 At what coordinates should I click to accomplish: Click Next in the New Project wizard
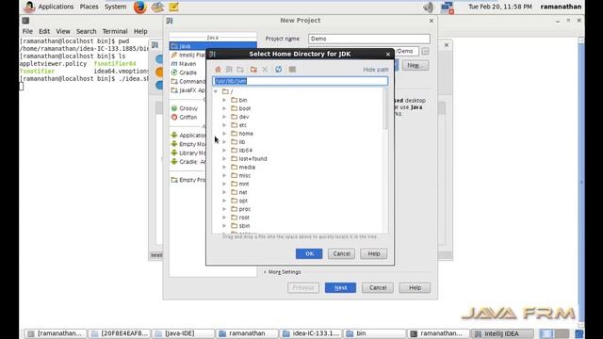[340, 288]
